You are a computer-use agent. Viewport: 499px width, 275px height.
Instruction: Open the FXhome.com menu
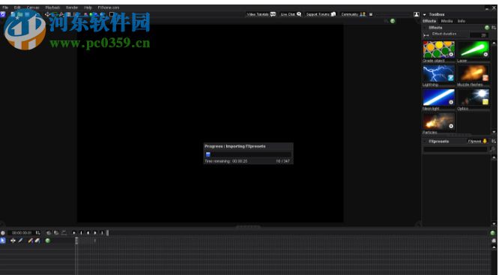[x=109, y=7]
